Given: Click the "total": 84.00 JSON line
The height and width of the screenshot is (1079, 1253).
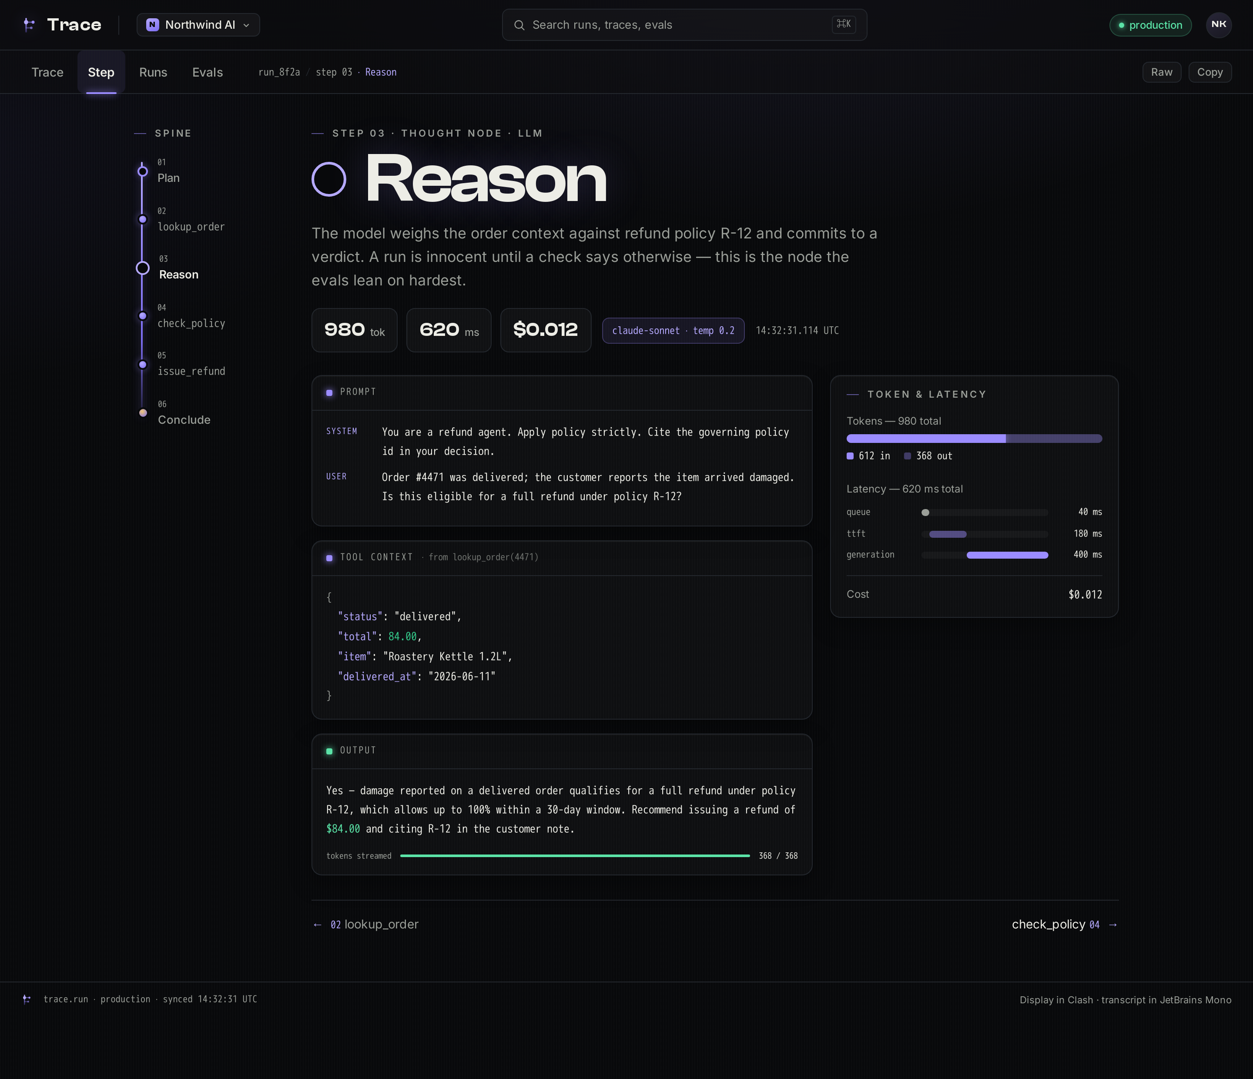Looking at the screenshot, I should (380, 636).
